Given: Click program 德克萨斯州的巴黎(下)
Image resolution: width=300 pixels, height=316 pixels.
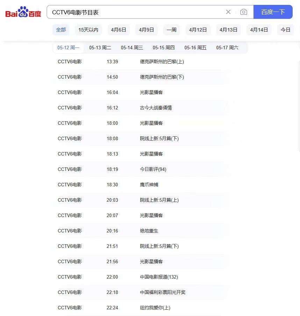Looking at the screenshot, I should [x=162, y=77].
